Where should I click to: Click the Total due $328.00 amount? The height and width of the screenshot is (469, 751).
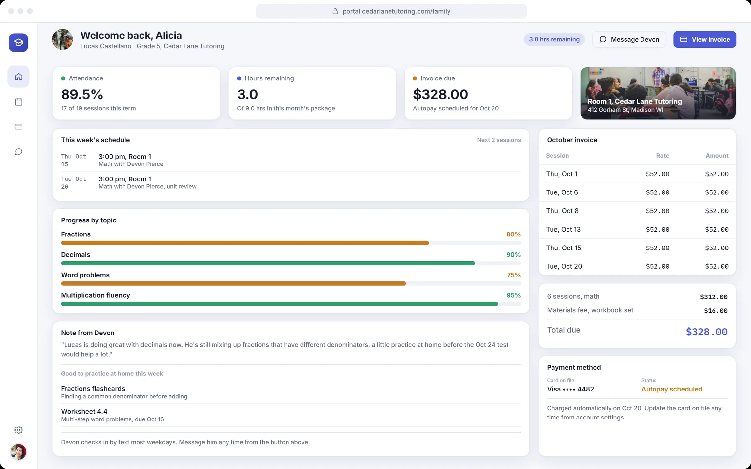point(706,332)
